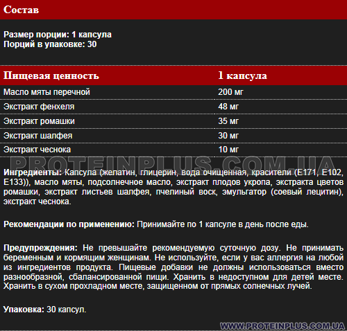Click the 35 мг value
The width and height of the screenshot is (347, 331).
coord(228,121)
